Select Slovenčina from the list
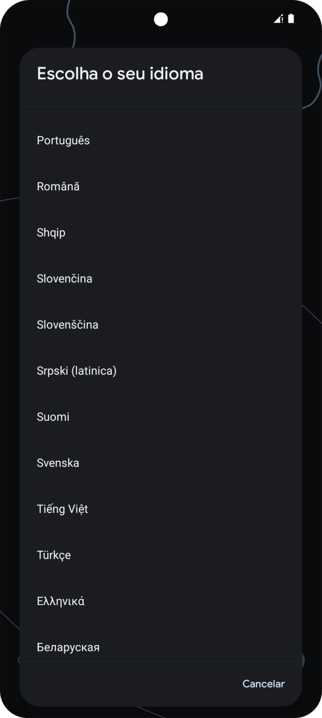Viewport: 322px width, 718px height. coord(161,279)
